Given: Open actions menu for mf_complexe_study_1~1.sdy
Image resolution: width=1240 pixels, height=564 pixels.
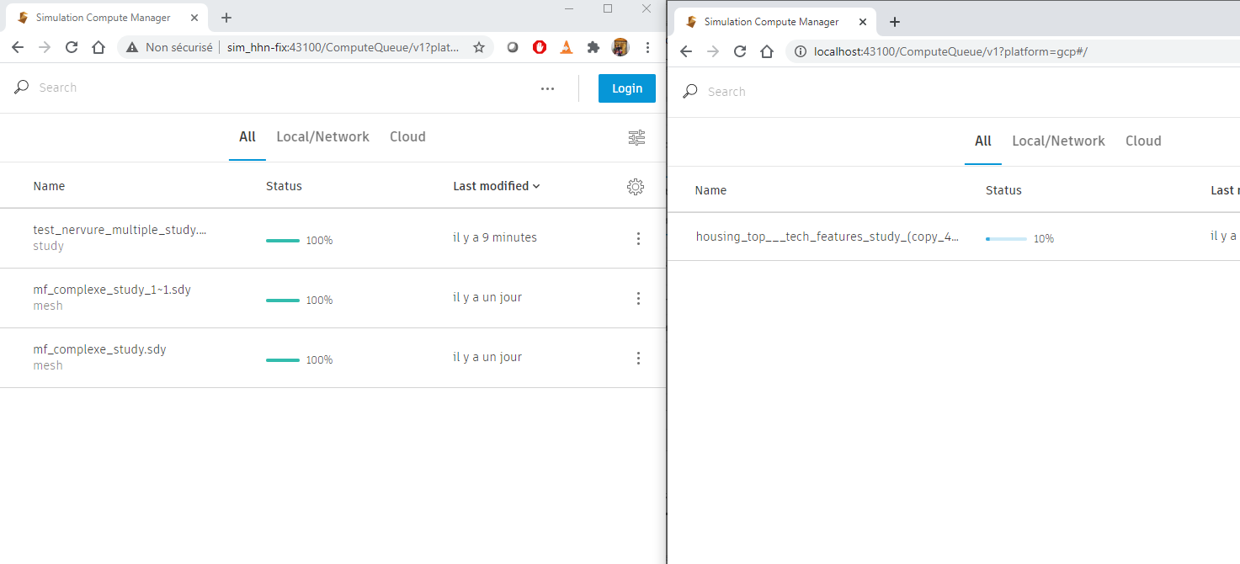Looking at the screenshot, I should 638,299.
